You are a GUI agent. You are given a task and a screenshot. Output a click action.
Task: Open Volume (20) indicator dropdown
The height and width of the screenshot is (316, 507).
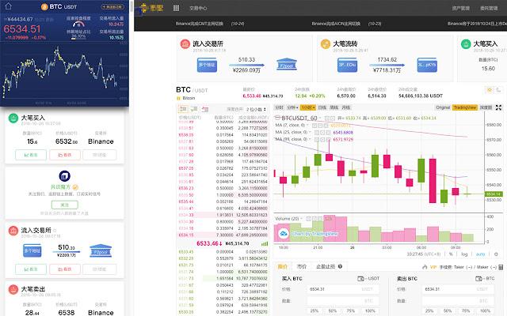pos(301,219)
